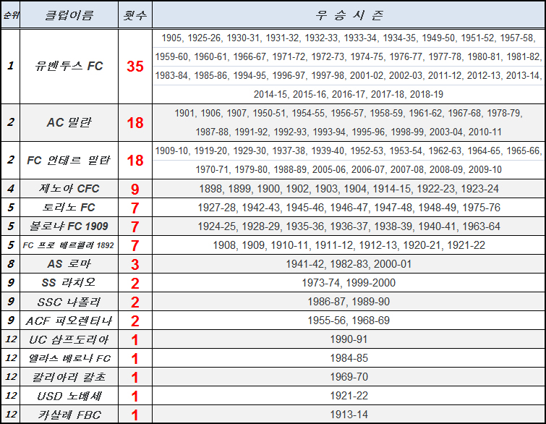Click the title count 7 for 토리노 FC
The height and width of the screenshot is (424, 546).
[135, 208]
